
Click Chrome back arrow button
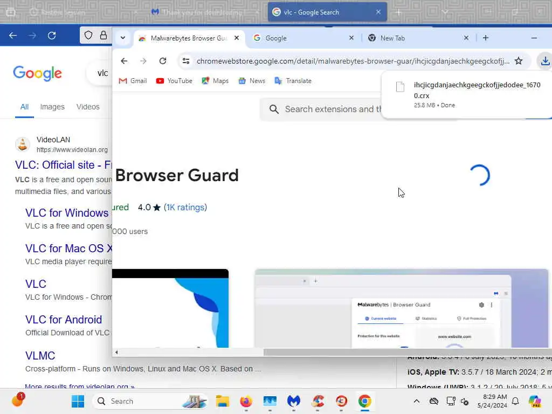(124, 61)
